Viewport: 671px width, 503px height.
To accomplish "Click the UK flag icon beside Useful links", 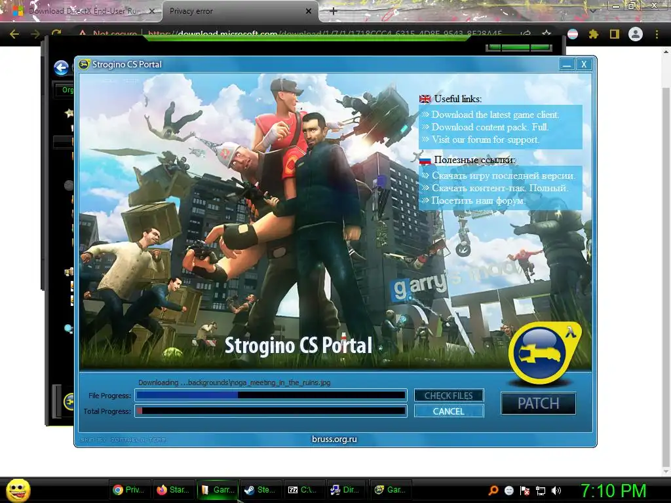I will point(425,99).
